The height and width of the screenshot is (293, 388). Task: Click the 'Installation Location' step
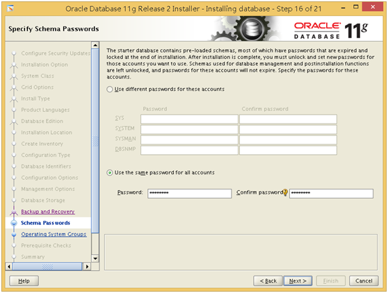[47, 133]
